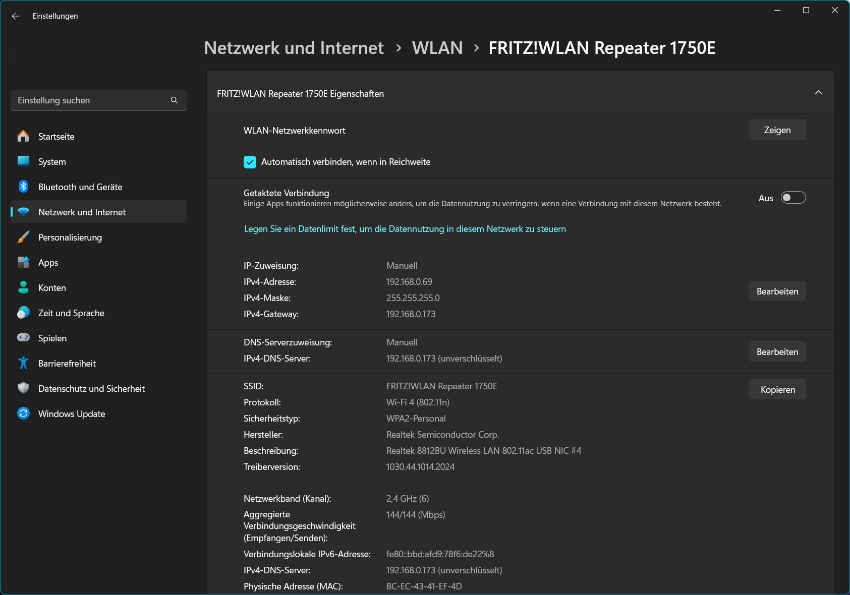
Task: Select Zeit und Sprache settings
Action: pyautogui.click(x=71, y=313)
